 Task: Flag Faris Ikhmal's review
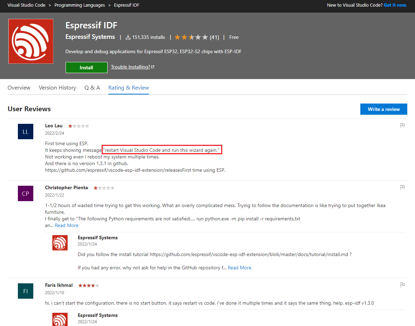(402, 285)
